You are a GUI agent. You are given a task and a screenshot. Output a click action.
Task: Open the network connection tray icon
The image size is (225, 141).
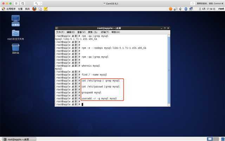coord(191,9)
